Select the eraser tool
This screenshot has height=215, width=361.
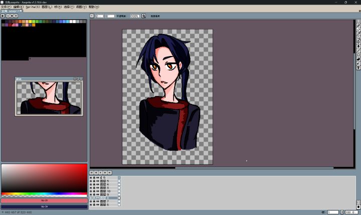pyautogui.click(x=358, y=29)
